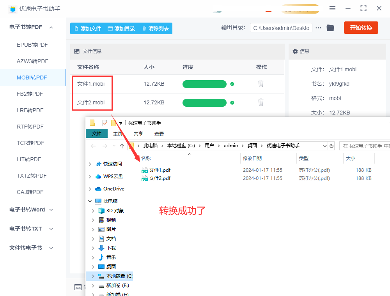The height and width of the screenshot is (296, 390).
Task: Click the output directory path field
Action: point(281,28)
